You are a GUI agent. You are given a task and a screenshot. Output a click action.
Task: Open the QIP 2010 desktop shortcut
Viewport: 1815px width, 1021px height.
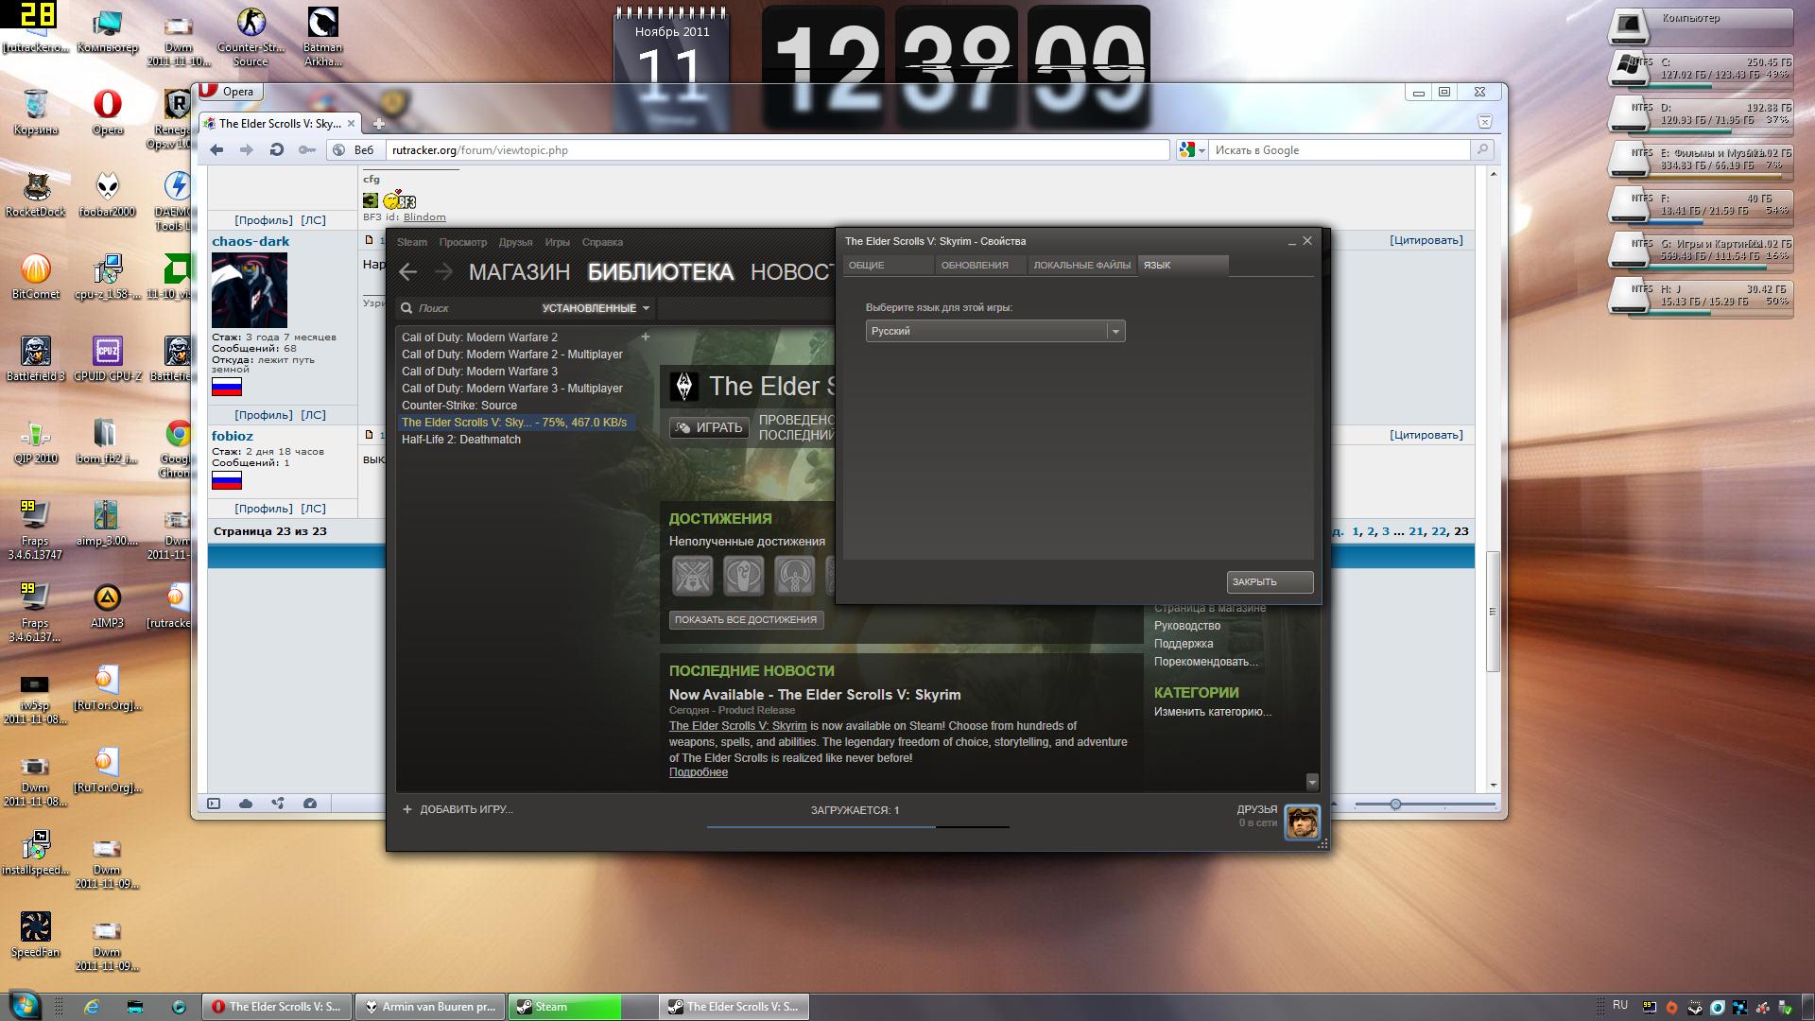[36, 441]
